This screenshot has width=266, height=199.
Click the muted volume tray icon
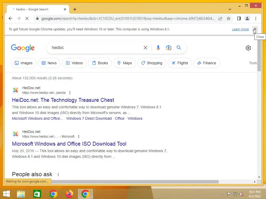(x=241, y=194)
